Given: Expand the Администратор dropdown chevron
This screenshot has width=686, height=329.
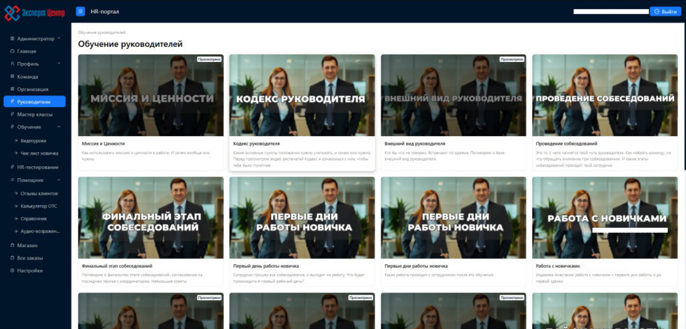Looking at the screenshot, I should tap(59, 38).
